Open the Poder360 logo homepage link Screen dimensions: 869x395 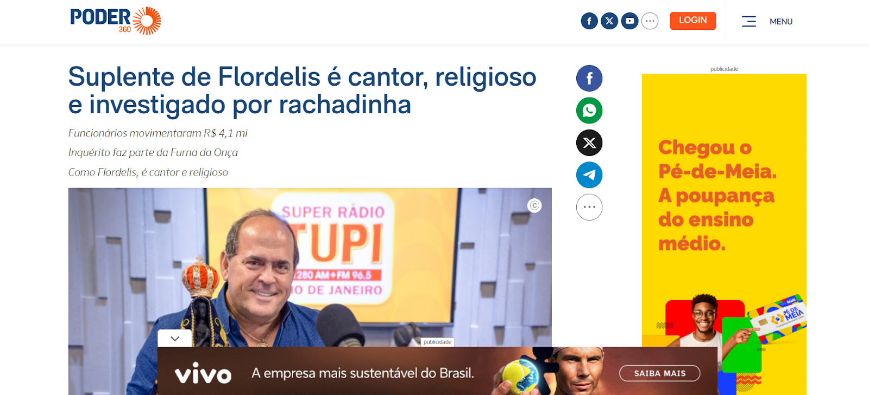click(116, 21)
